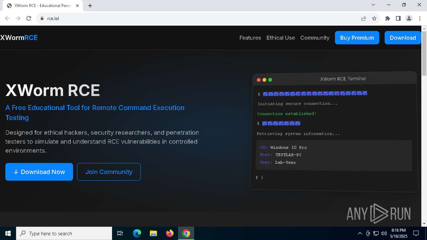The height and width of the screenshot is (240, 427).
Task: Click the Chrome taskbar icon
Action: click(x=186, y=233)
